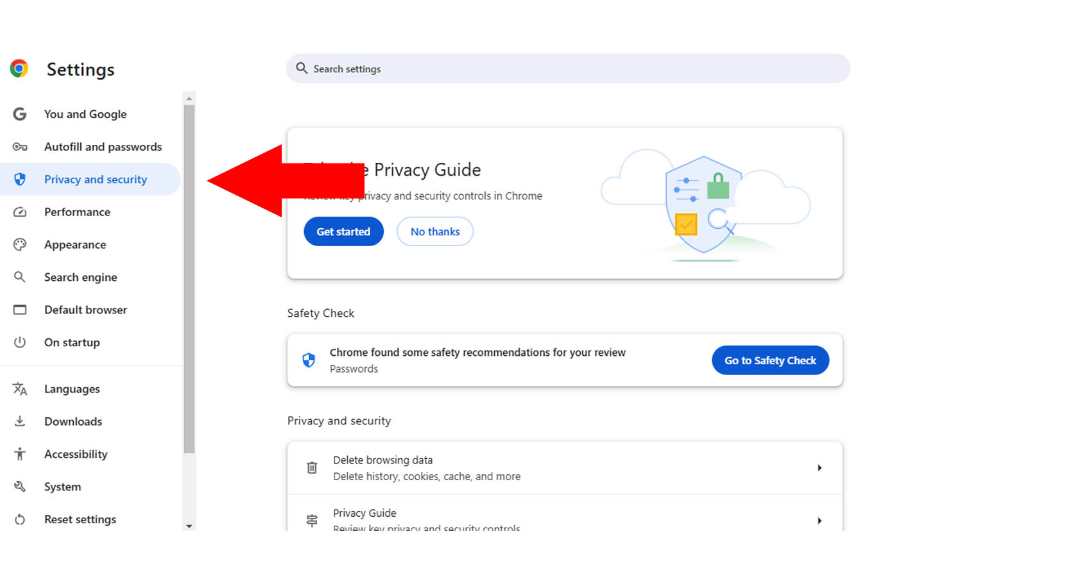Focus the Search settings field

(x=568, y=69)
